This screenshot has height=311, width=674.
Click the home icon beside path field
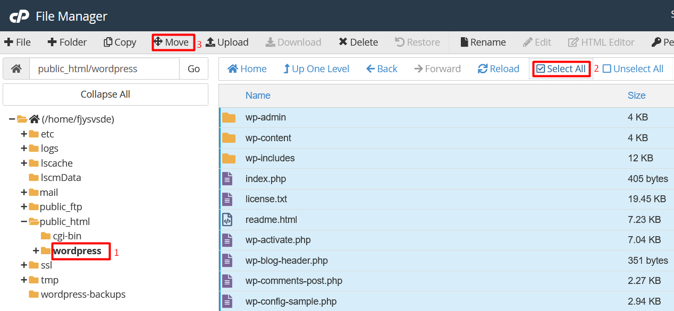click(x=16, y=69)
